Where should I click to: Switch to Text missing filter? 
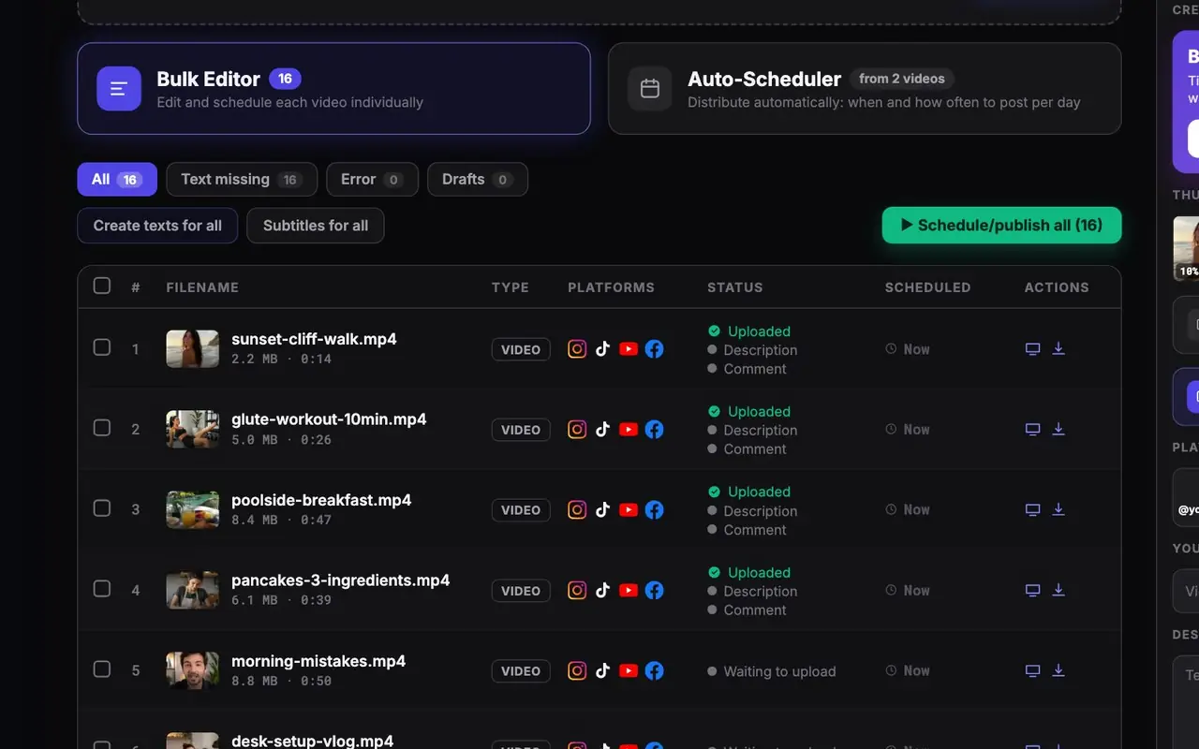[242, 179]
